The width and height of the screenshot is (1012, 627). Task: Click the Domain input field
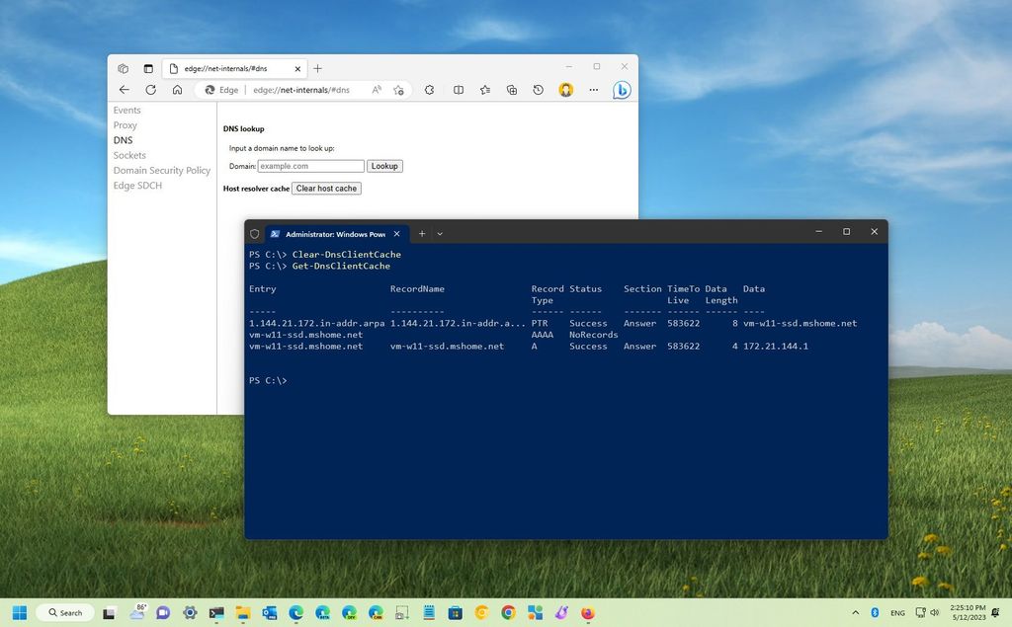point(310,165)
